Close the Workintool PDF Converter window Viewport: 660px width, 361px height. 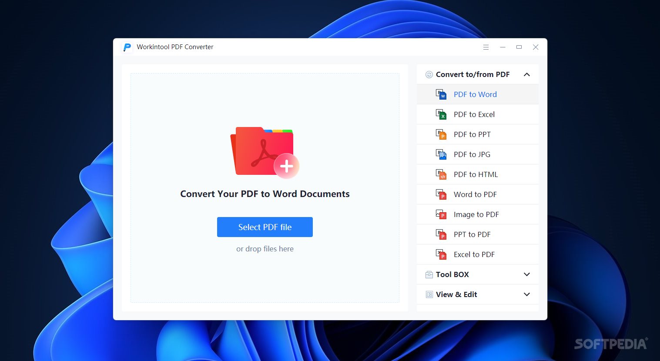coord(536,47)
